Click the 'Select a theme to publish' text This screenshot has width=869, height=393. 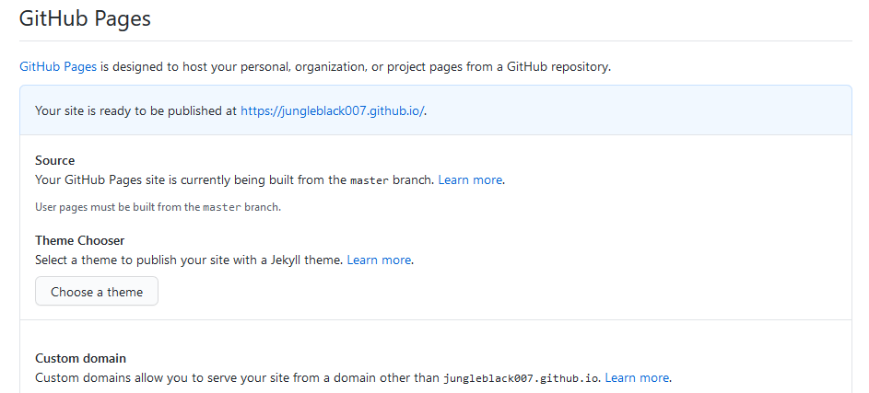tap(138, 260)
